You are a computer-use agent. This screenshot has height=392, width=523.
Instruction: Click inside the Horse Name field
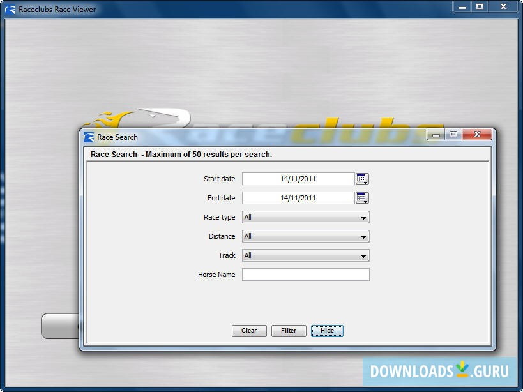(x=305, y=275)
